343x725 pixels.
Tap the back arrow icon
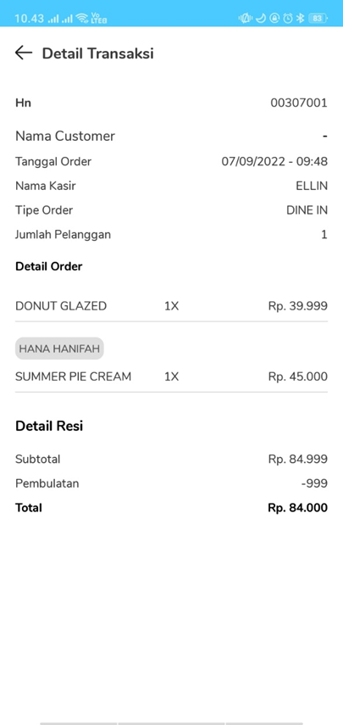[x=24, y=53]
